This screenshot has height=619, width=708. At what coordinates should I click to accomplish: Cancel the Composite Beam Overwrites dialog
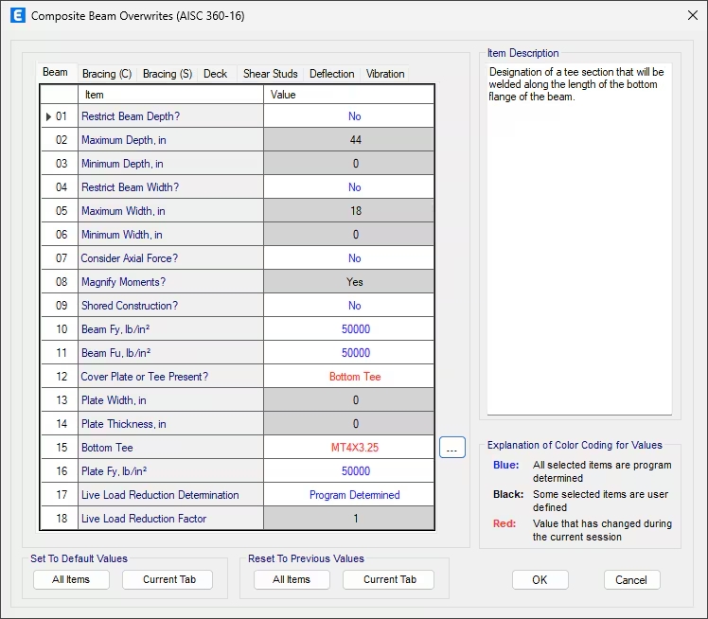(631, 579)
